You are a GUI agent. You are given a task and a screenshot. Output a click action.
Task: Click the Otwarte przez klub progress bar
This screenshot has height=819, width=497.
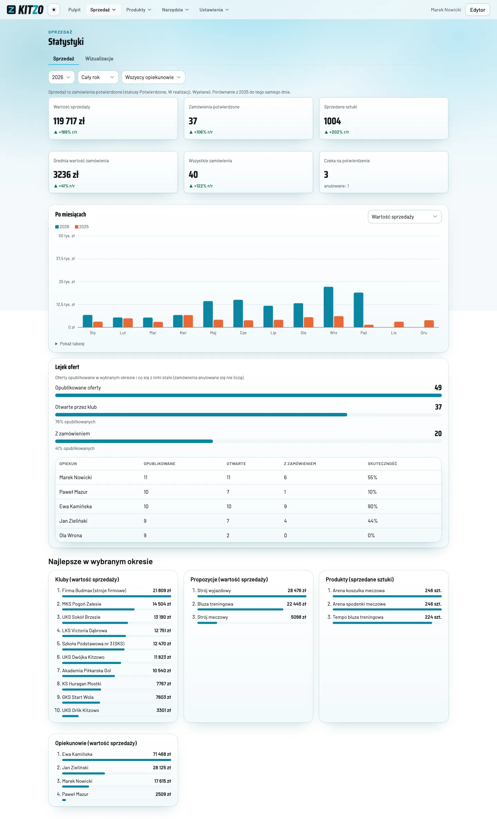tap(248, 415)
